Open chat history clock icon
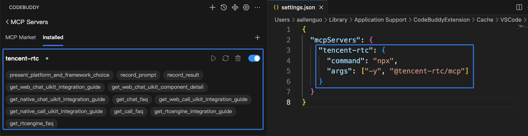This screenshot has height=136, width=528. (x=224, y=8)
